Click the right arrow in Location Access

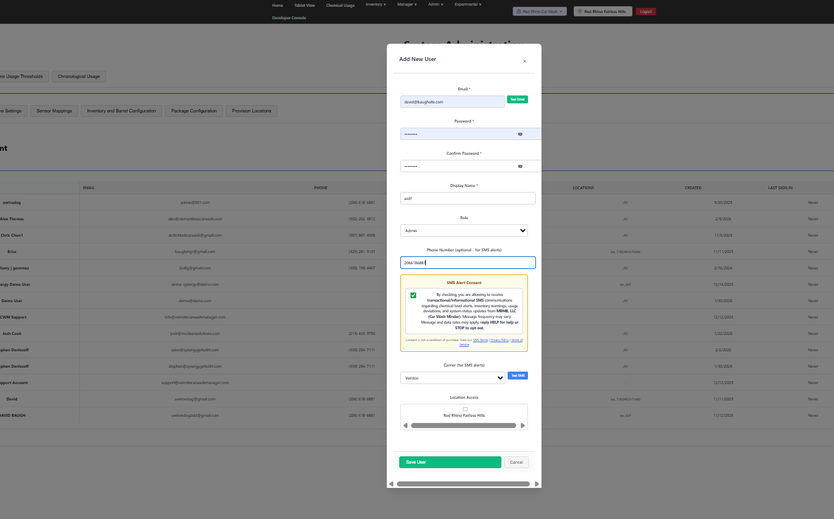coord(522,425)
